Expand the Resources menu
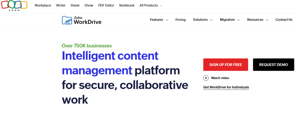 click(258, 20)
